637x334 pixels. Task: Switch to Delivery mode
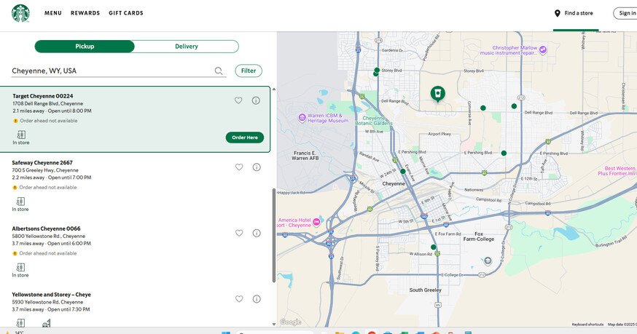187,47
